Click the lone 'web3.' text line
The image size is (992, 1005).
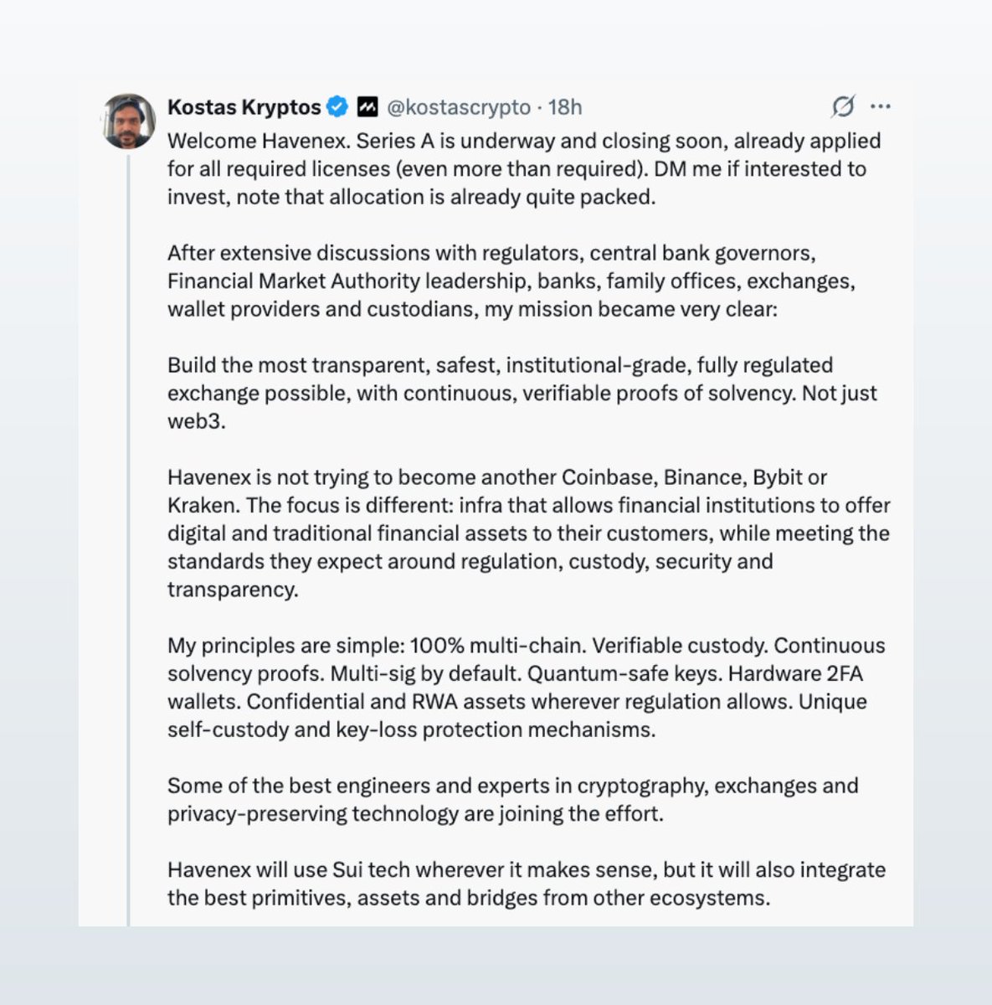click(x=197, y=420)
